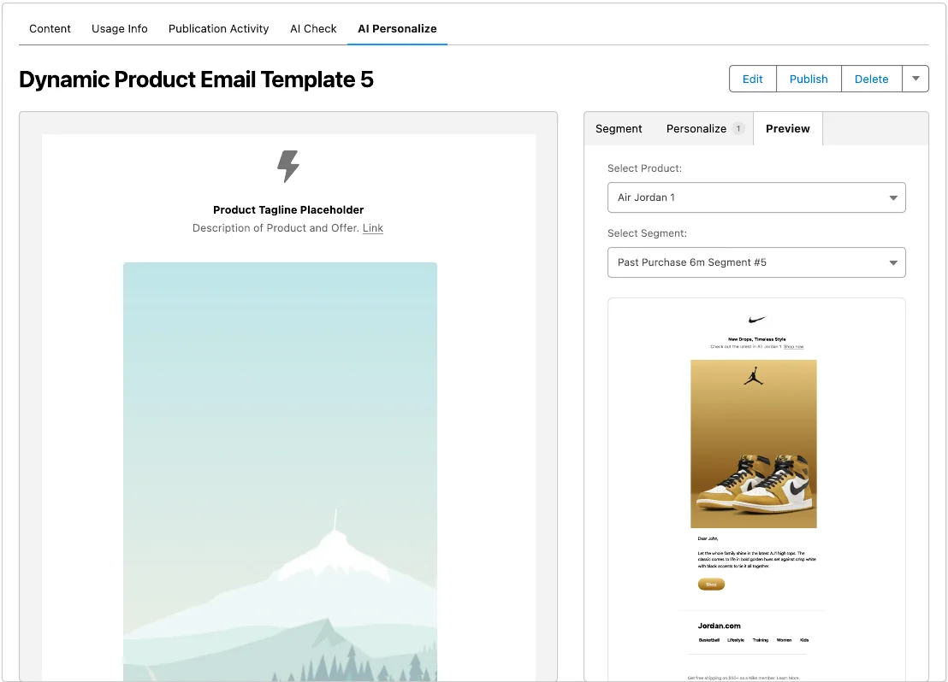Click the Nike swoosh logo in preview
Viewport: 948px width, 682px height.
[x=756, y=320]
